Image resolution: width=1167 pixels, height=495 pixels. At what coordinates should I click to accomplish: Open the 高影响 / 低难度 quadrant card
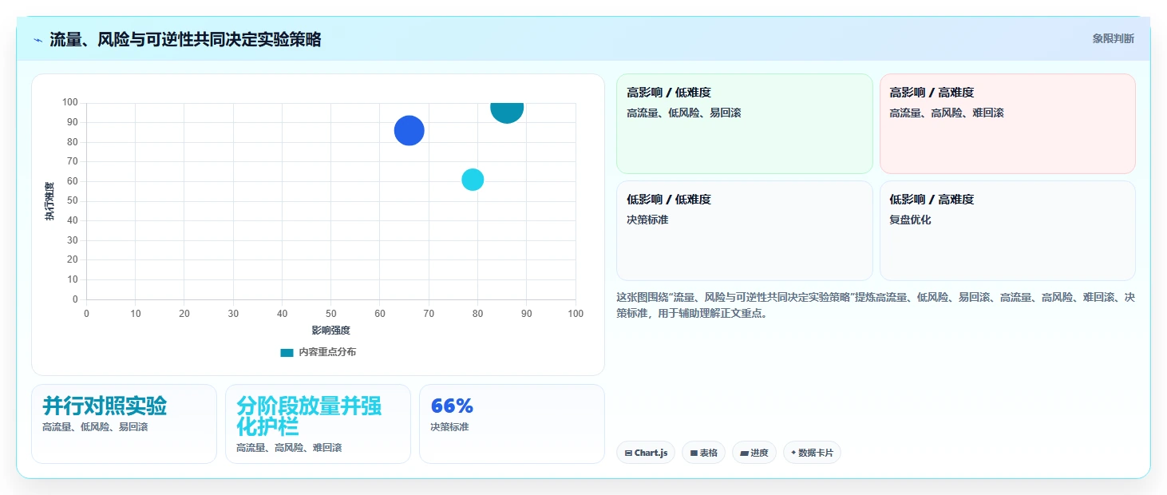point(744,124)
